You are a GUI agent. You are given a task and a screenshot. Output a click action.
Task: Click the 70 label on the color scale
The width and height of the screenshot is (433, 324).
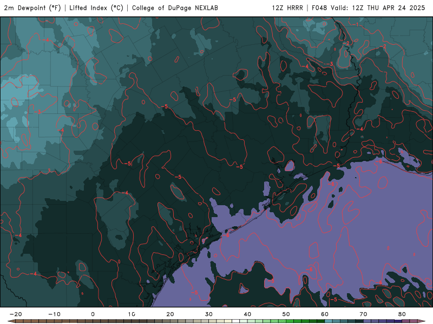point(363,314)
